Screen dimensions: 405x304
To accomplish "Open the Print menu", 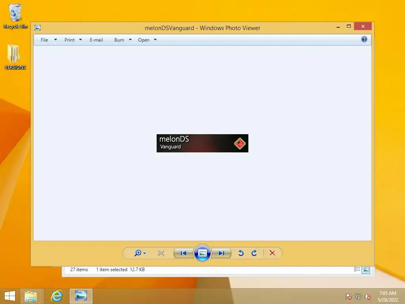I will click(x=70, y=40).
